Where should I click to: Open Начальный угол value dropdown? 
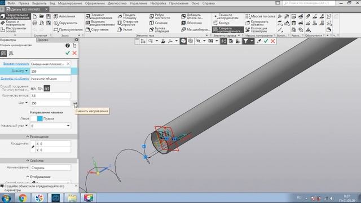coord(68,126)
